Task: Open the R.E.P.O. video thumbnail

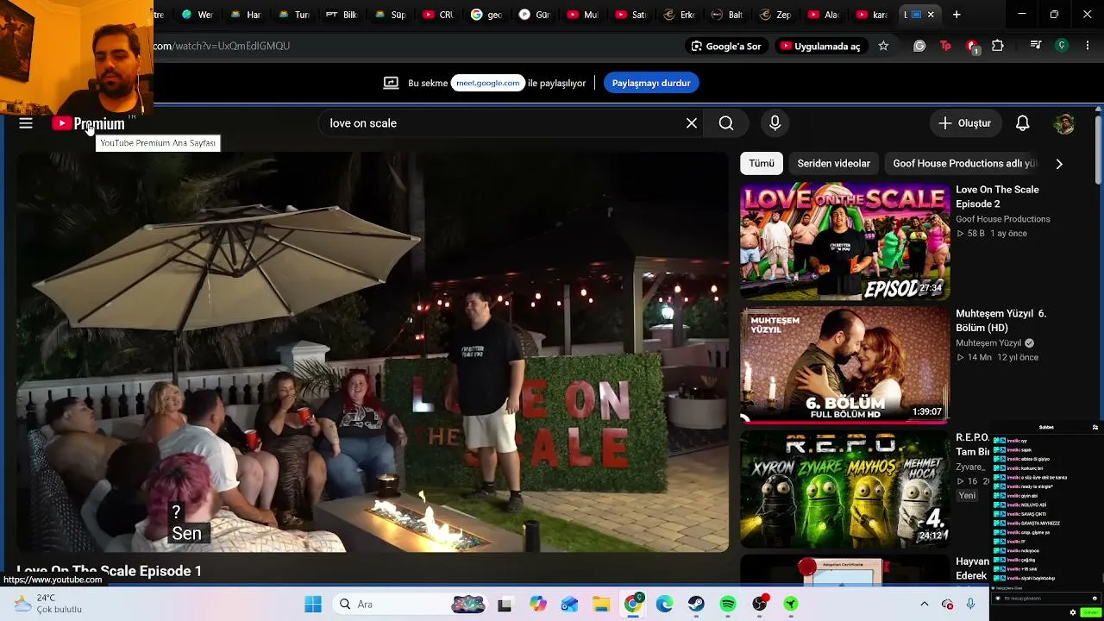Action: tap(844, 489)
